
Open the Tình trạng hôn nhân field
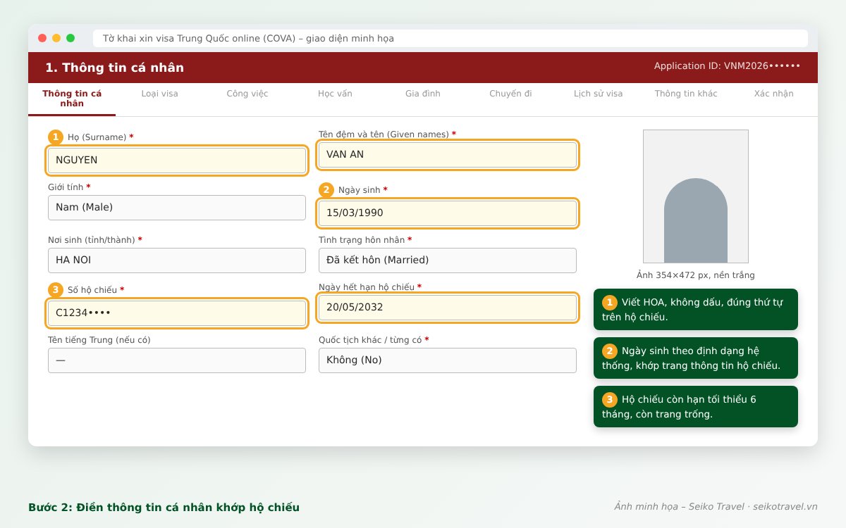pos(448,260)
